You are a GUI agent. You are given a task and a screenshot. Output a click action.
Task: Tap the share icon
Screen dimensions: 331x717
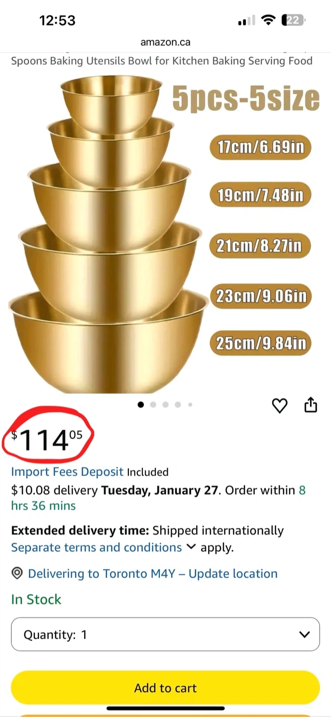(x=311, y=405)
